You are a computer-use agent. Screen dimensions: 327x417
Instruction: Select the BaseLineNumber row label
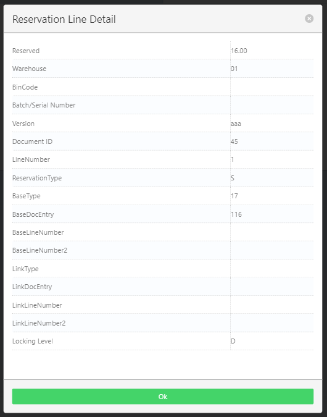(x=38, y=232)
